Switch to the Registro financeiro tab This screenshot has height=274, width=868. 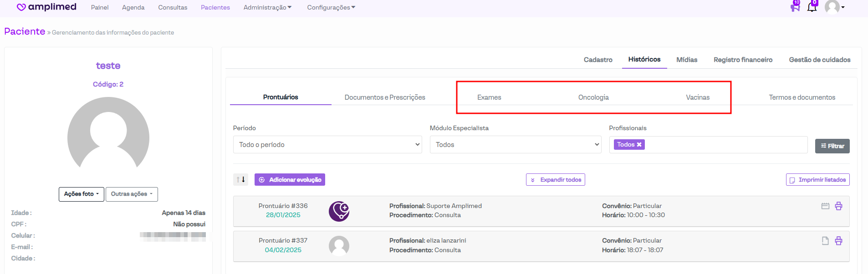(x=743, y=60)
